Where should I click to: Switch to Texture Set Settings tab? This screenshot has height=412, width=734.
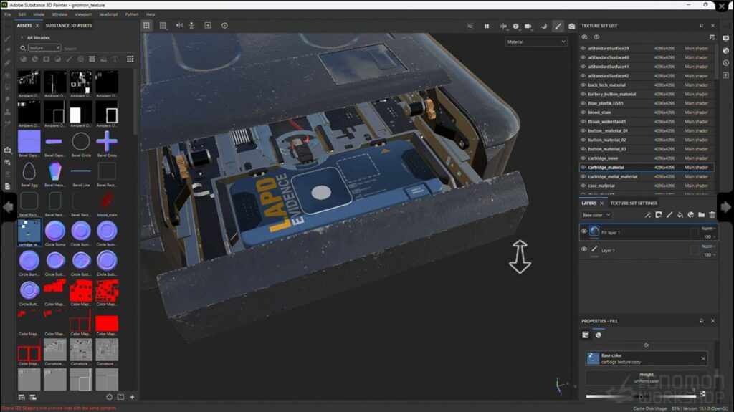(634, 203)
